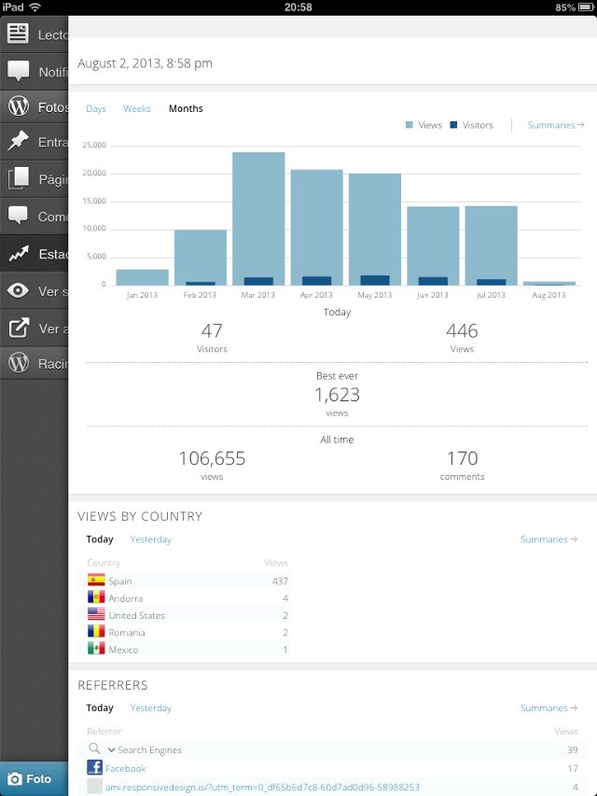This screenshot has height=796, width=597.
Task: Click the Romania country row label
Action: (127, 633)
